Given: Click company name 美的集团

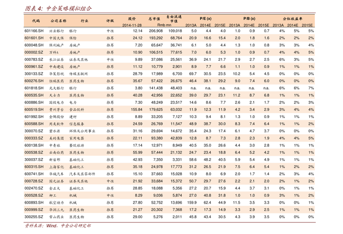Looking at the screenshot, I should 56,138.
